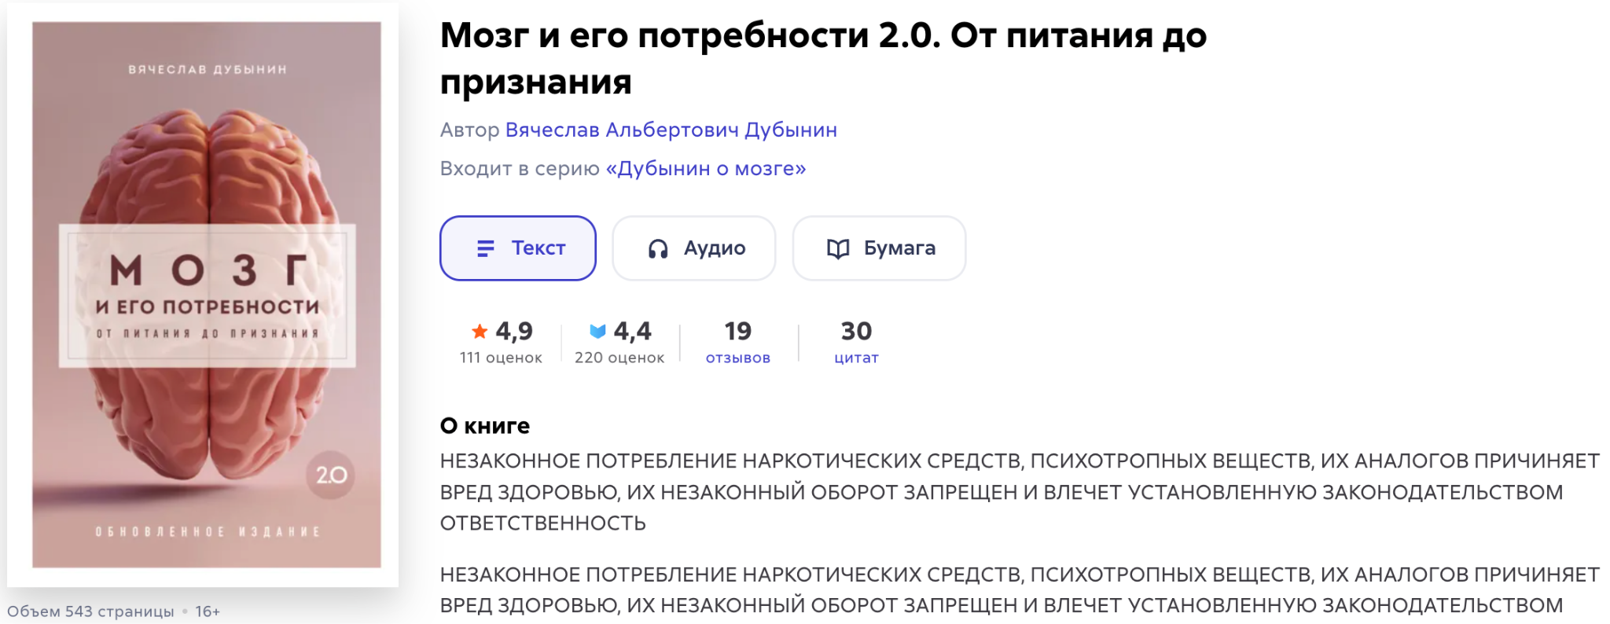
Task: Open the «Дубынин о мозге» series link
Action: coord(705,168)
